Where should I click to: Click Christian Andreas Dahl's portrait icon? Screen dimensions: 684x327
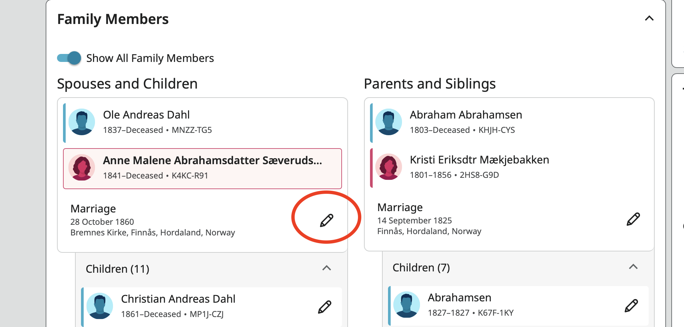pos(100,306)
